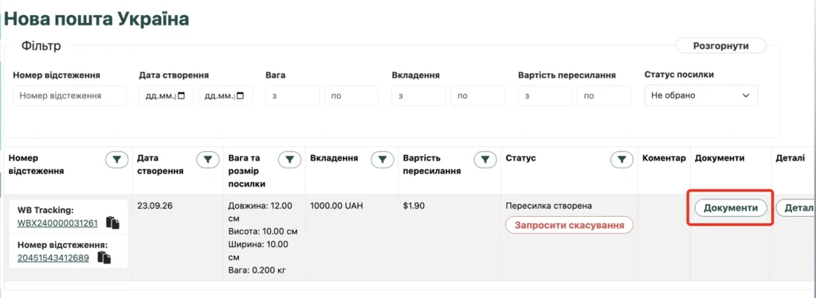Click the Документи column header
This screenshot has width=816, height=298.
(720, 158)
